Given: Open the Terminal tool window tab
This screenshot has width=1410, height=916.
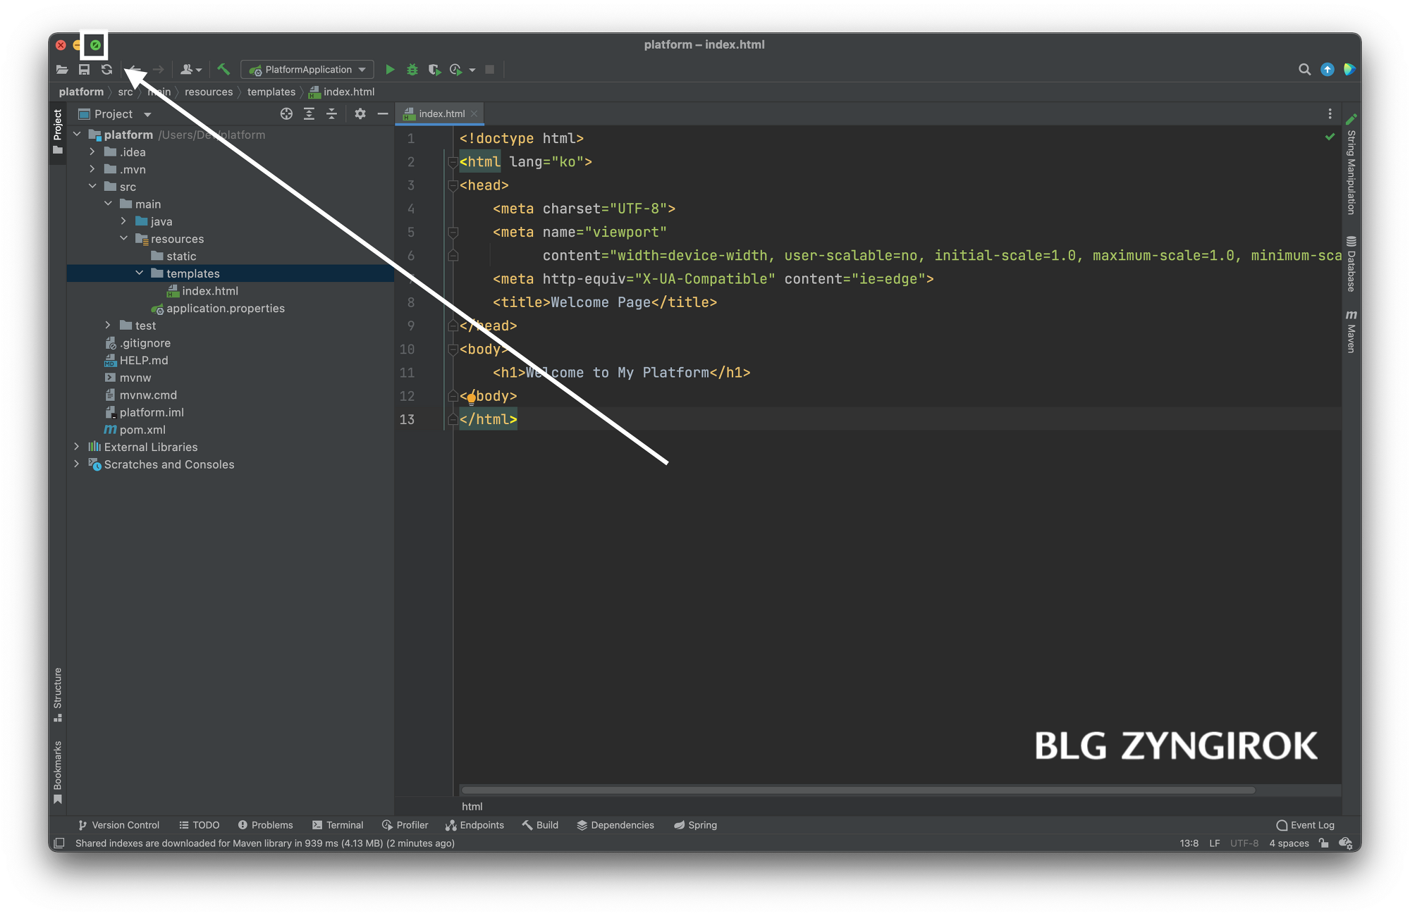Looking at the screenshot, I should click(338, 825).
